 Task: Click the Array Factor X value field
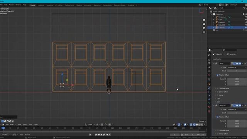(x=237, y=79)
